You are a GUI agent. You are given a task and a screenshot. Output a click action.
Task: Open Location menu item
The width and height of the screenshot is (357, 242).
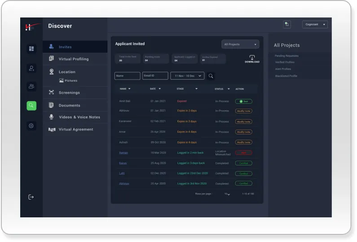coord(75,72)
